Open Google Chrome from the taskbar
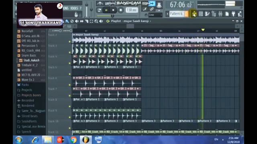The height and width of the screenshot is (144, 257). click(x=73, y=140)
